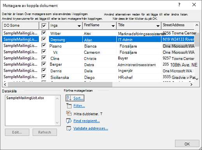Image resolution: width=202 pixels, height=150 pixels.
Task: Uncheck the Sicilianska row checkbox
Action: point(44,77)
